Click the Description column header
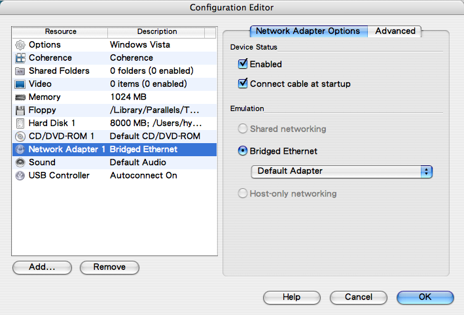This screenshot has height=315, width=464. (156, 32)
